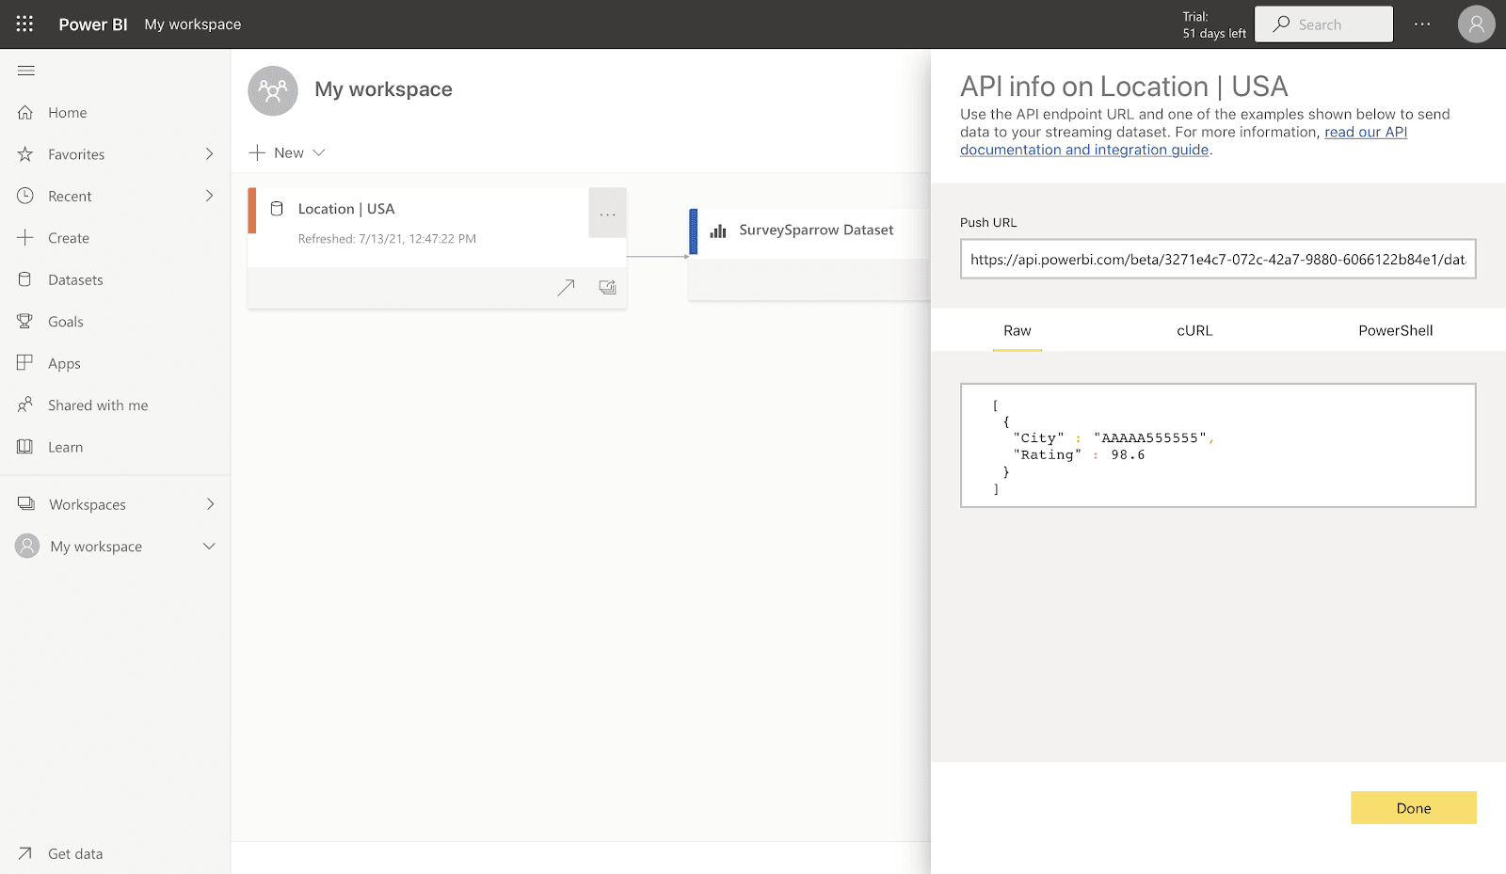1506x874 pixels.
Task: Expand the Favorites flyout chevron
Action: click(209, 154)
